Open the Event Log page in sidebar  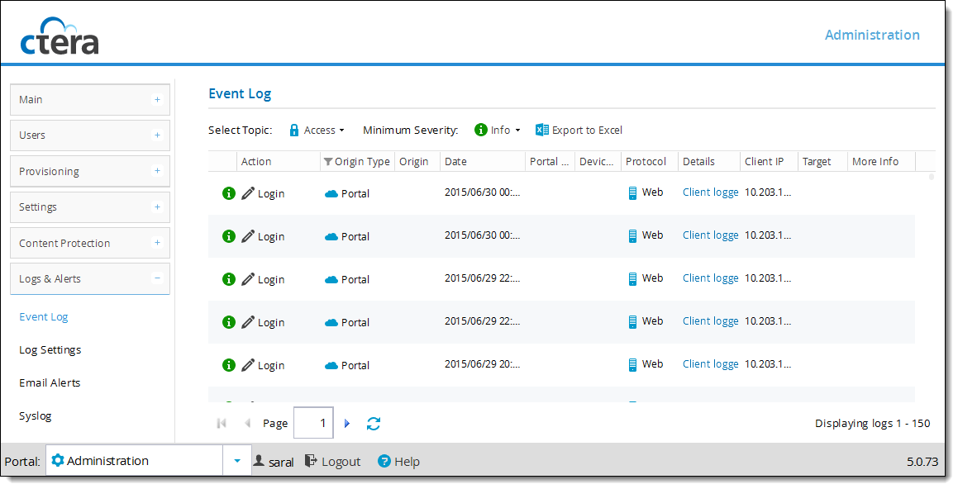click(43, 317)
